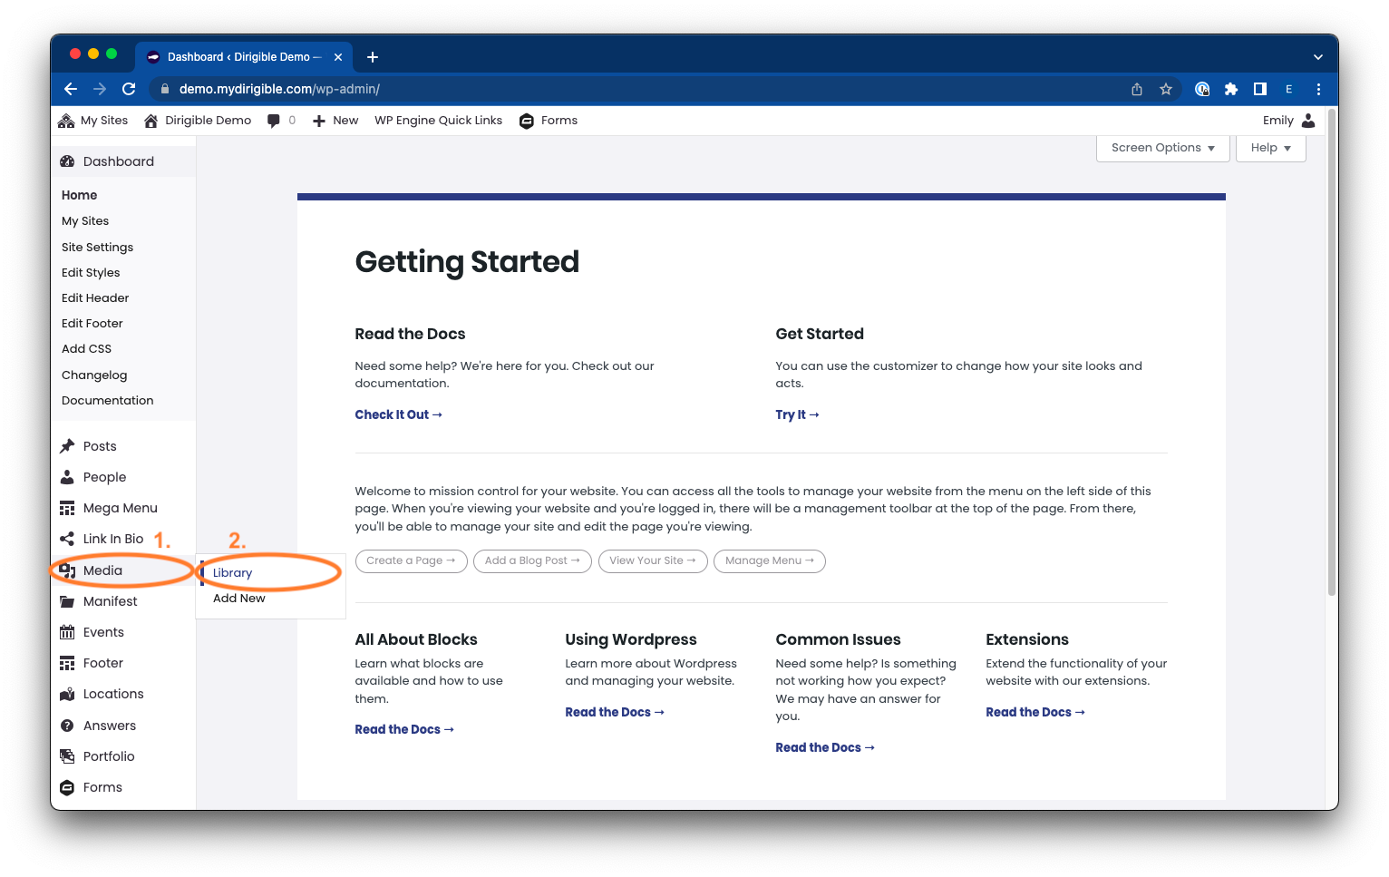Click the Try It link
The height and width of the screenshot is (877, 1389).
pyautogui.click(x=797, y=414)
